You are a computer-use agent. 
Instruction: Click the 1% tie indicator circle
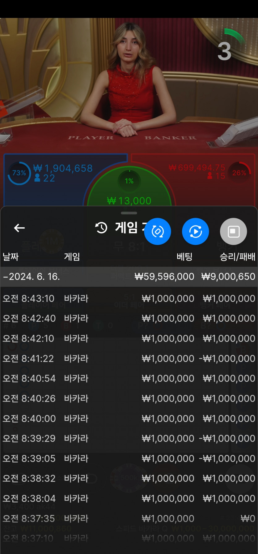coord(129,181)
